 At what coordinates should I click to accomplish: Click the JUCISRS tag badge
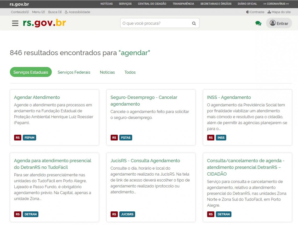coord(127,214)
